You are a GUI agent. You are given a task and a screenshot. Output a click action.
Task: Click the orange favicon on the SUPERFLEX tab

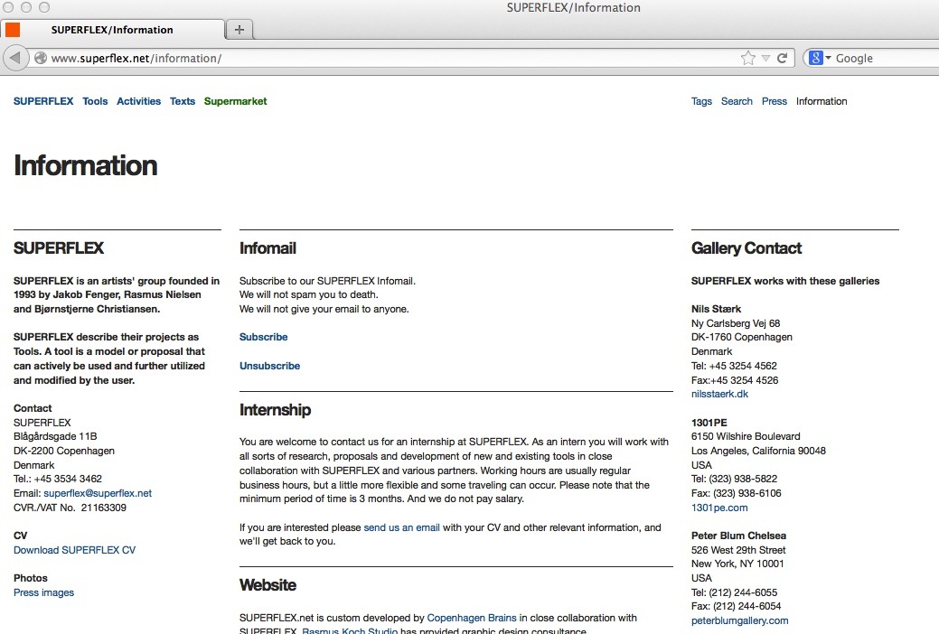(x=13, y=29)
